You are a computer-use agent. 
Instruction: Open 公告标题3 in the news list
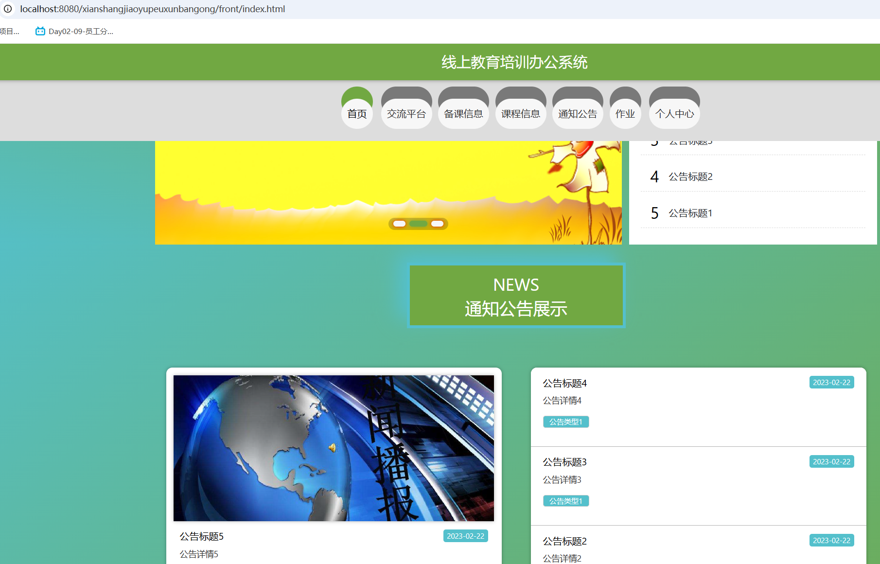coord(564,462)
